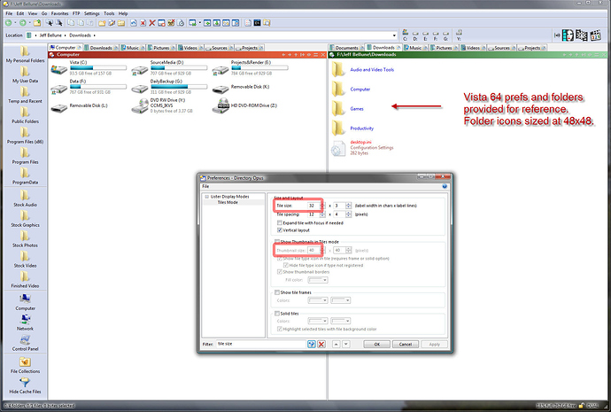The image size is (611, 412).
Task: Go to next filter result arrow
Action: pos(345,344)
